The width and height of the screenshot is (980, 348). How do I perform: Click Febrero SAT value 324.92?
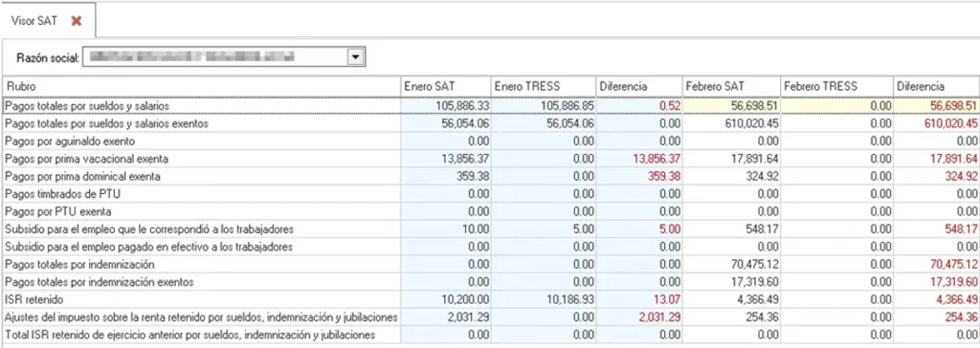(x=762, y=176)
